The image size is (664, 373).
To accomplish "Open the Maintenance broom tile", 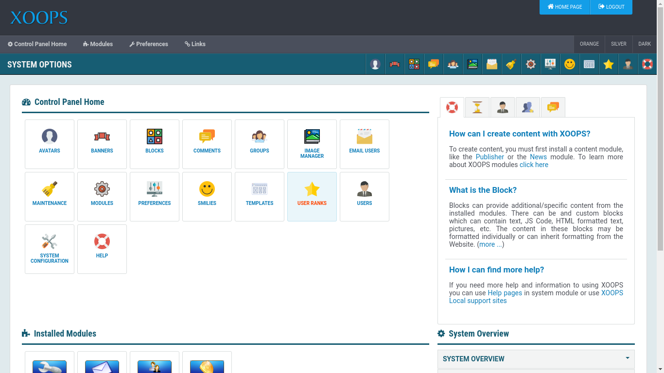I will 50,196.
